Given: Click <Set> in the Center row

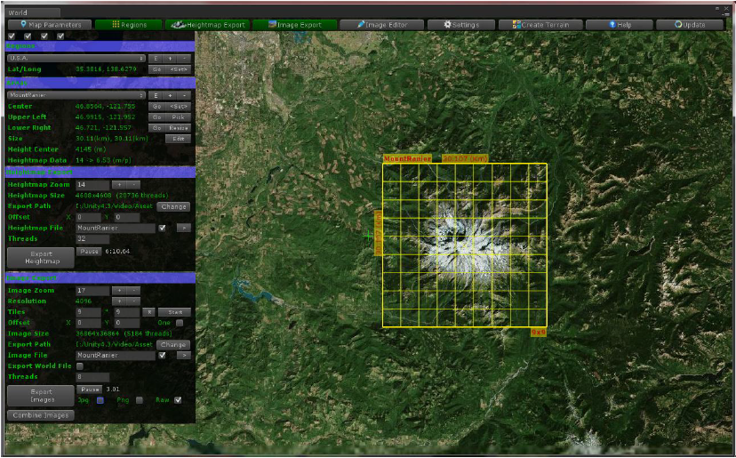Looking at the screenshot, I should click(179, 107).
